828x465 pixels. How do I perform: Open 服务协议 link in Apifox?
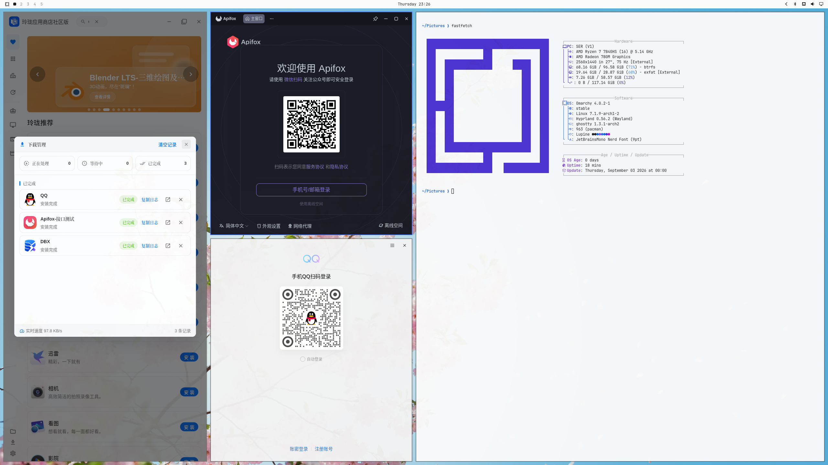pos(315,167)
